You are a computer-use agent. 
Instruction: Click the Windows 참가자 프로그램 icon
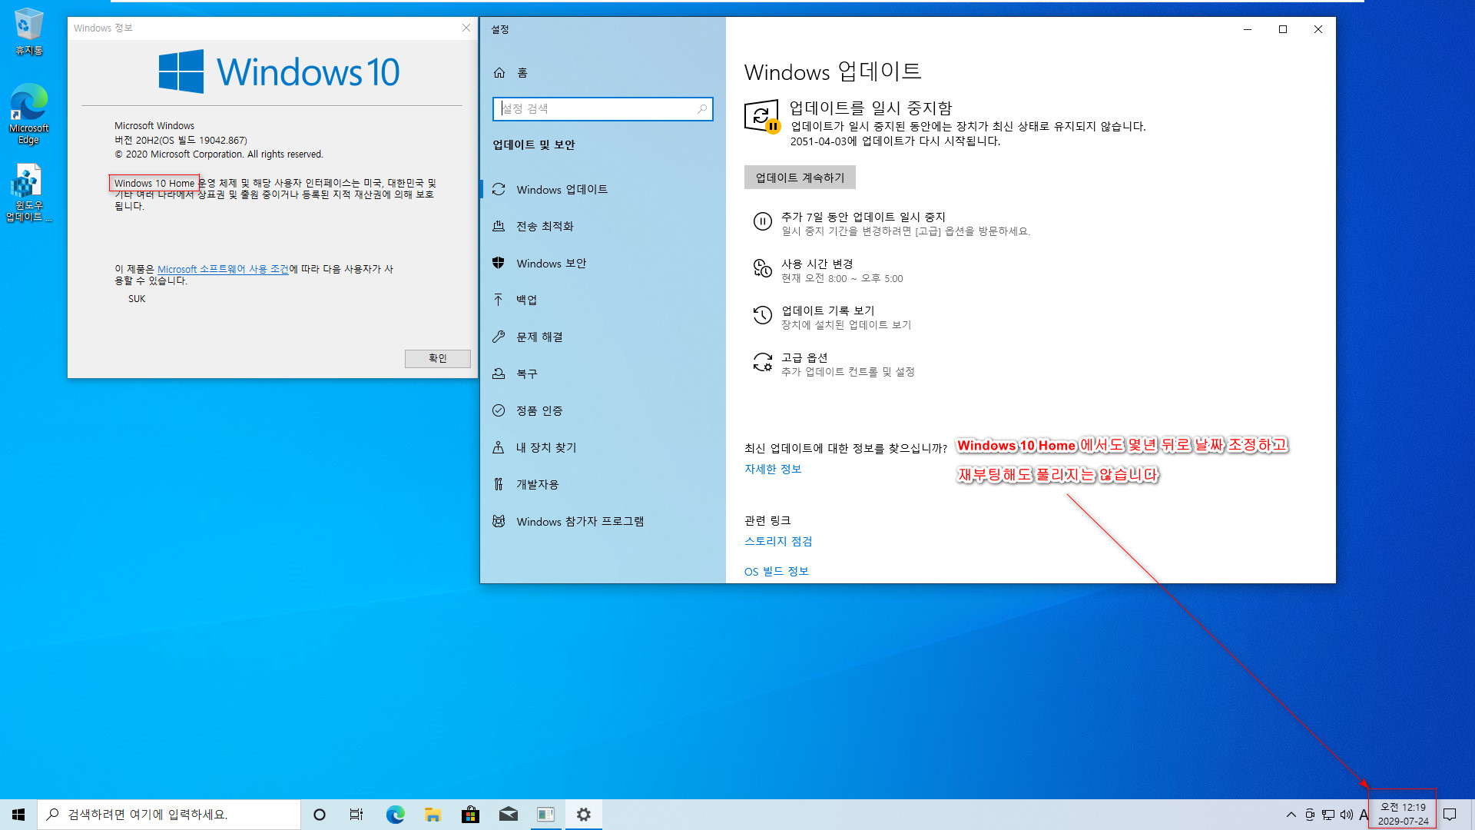click(499, 521)
